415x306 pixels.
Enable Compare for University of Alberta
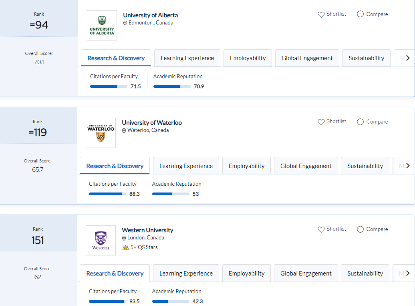(x=360, y=14)
